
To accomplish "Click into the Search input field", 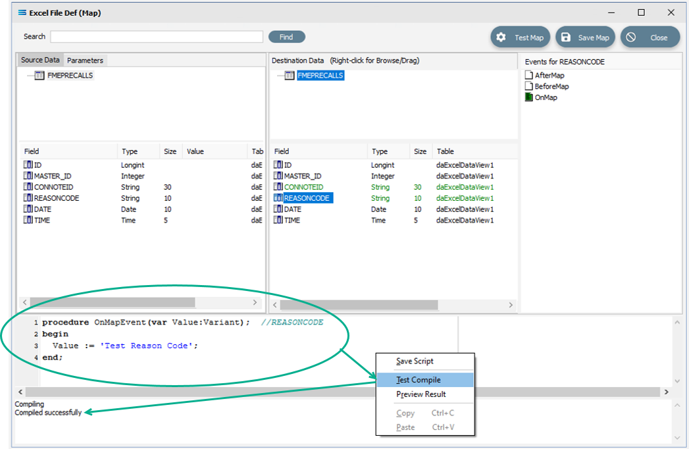I will 157,36.
